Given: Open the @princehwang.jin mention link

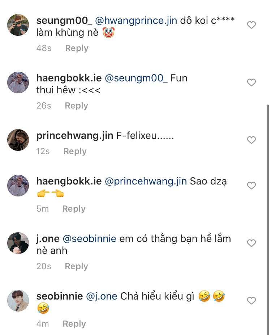Looking at the screenshot, I should click(146, 181).
